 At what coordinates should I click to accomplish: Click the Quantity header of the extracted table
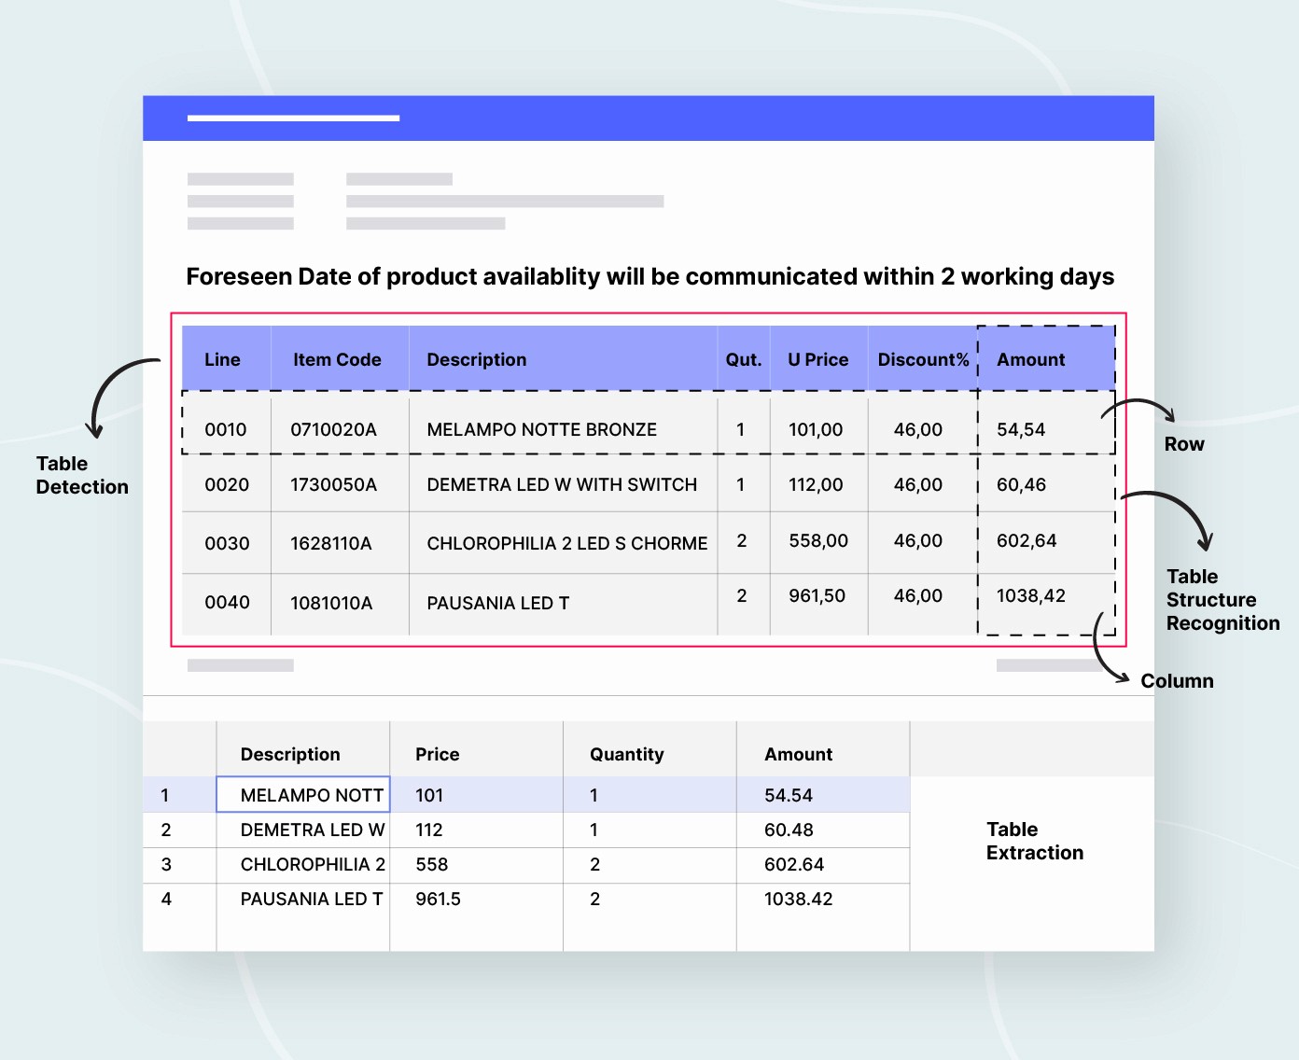[x=626, y=754]
